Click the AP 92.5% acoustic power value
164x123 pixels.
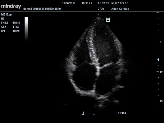coord(103,3)
